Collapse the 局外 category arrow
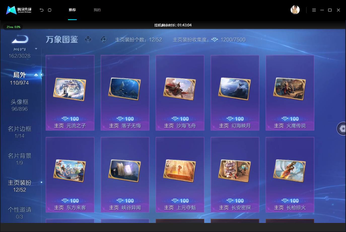The width and height of the screenshot is (346, 232). tap(36, 75)
